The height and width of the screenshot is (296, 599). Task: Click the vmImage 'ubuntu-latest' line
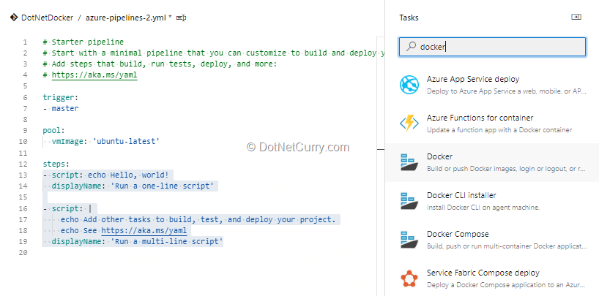(x=106, y=142)
